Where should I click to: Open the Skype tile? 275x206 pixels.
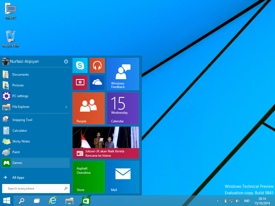pyautogui.click(x=80, y=65)
